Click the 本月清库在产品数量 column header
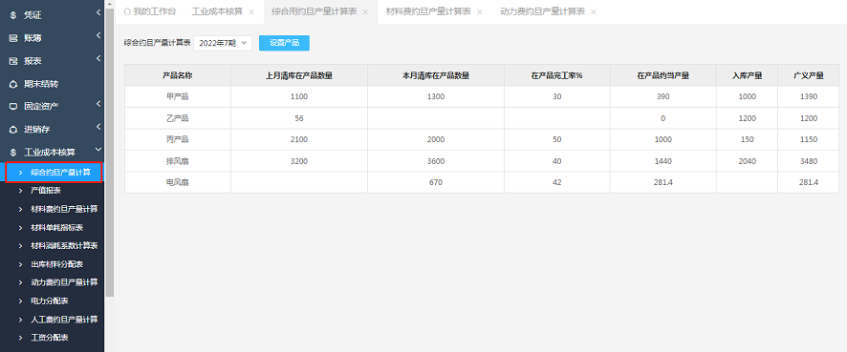 (x=436, y=75)
